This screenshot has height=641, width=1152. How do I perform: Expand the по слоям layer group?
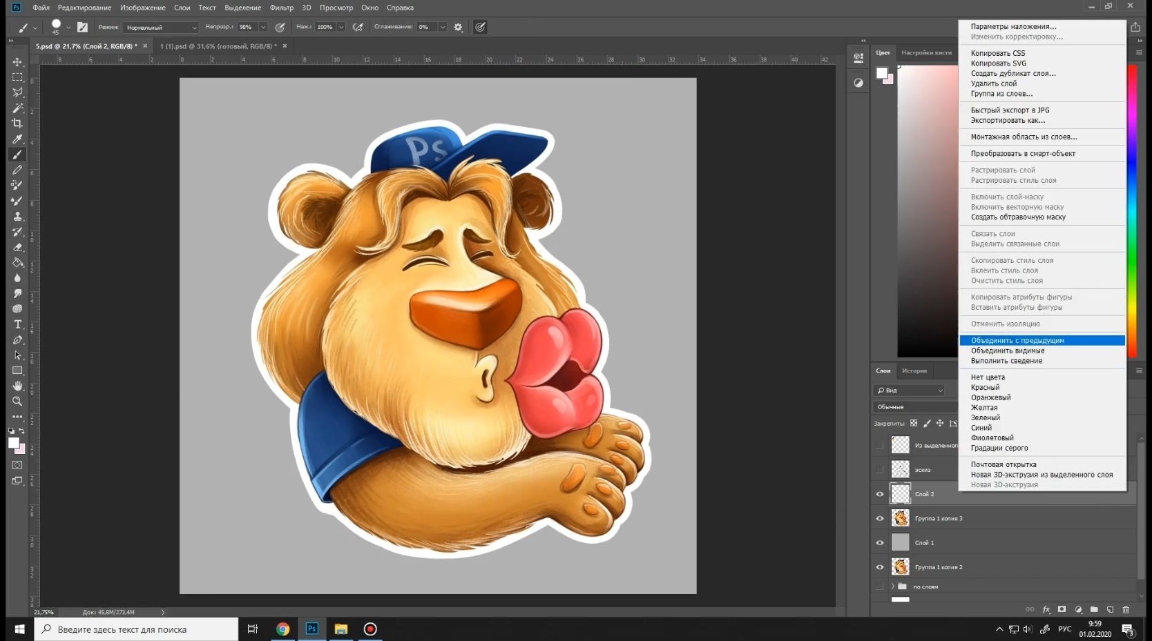coord(892,586)
